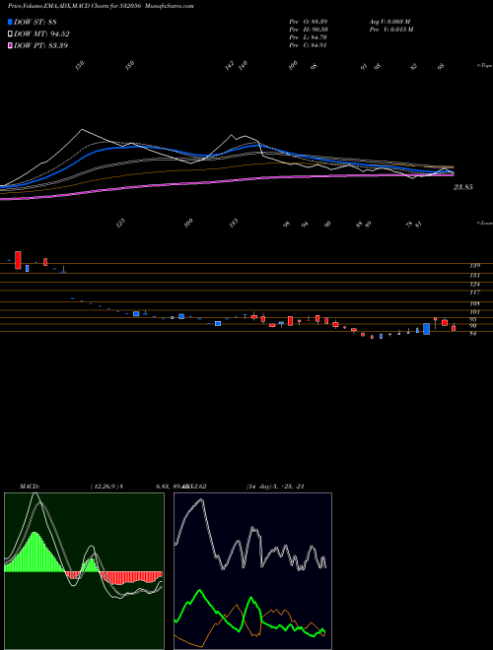Open the MACD histogram chart panel
The width and height of the screenshot is (493, 650).
pos(84,571)
